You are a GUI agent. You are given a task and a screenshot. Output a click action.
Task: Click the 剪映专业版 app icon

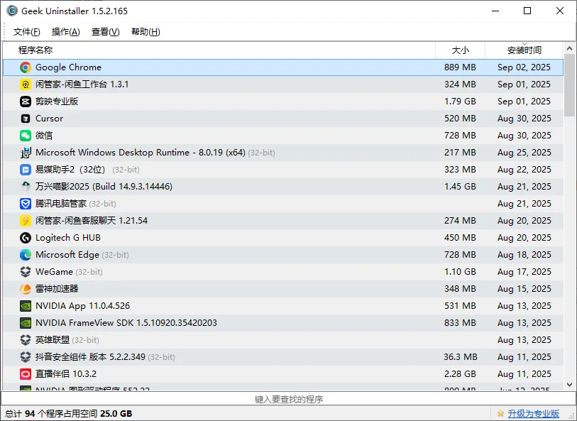click(x=26, y=102)
